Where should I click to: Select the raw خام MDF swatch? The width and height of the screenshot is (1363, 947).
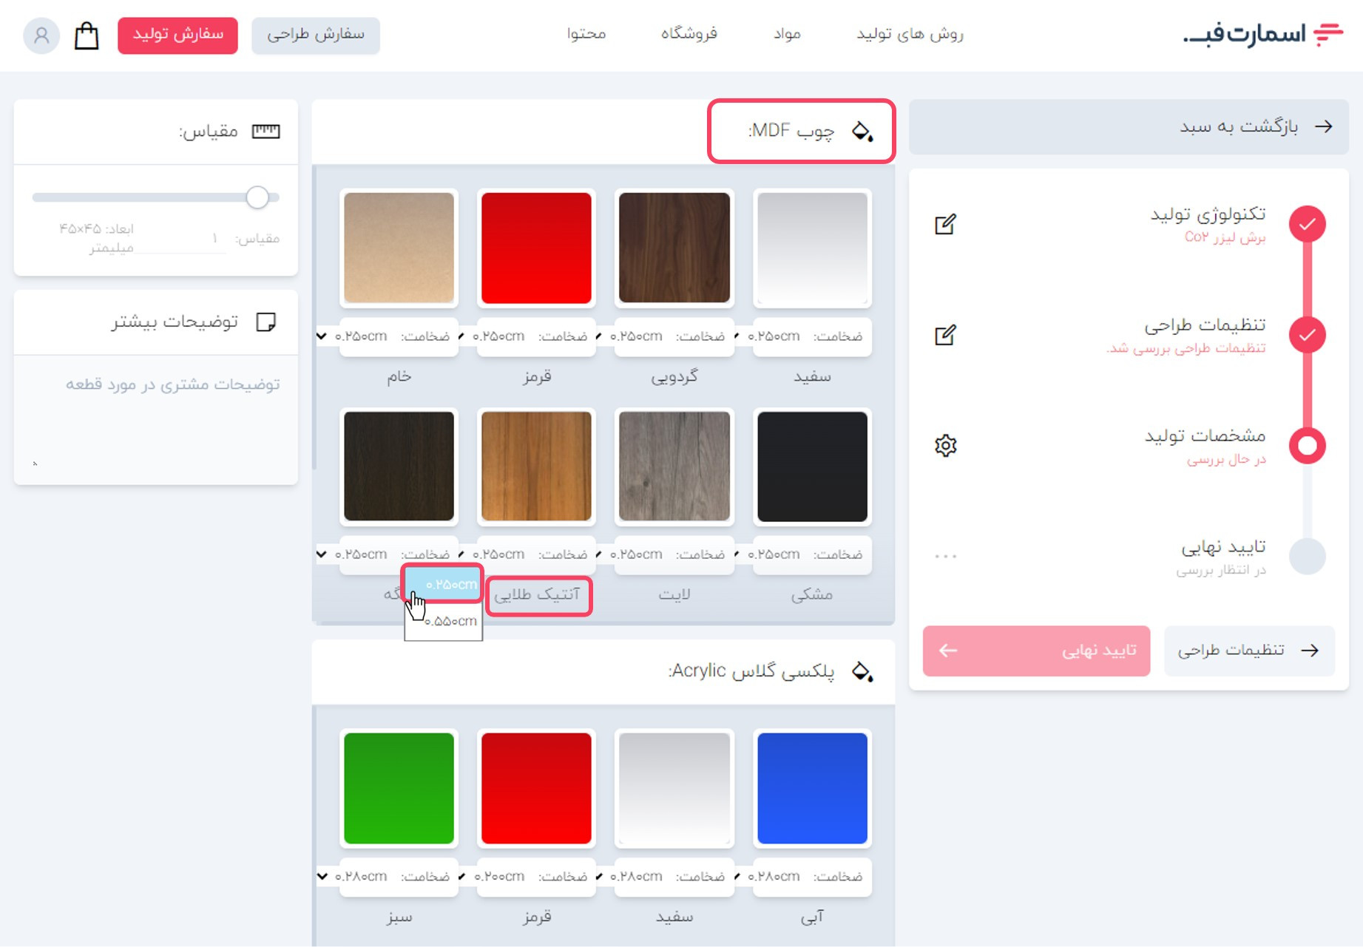tap(399, 248)
